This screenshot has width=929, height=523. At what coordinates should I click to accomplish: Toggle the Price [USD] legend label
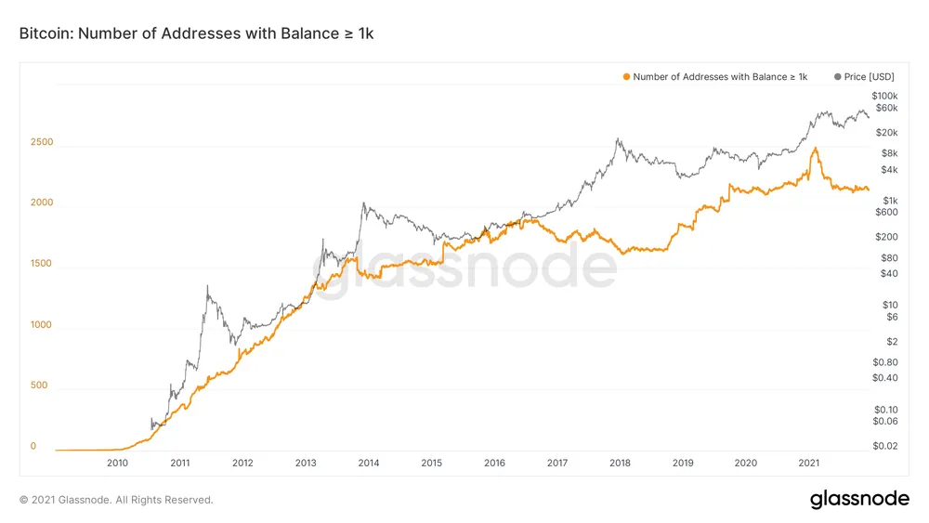(x=870, y=77)
